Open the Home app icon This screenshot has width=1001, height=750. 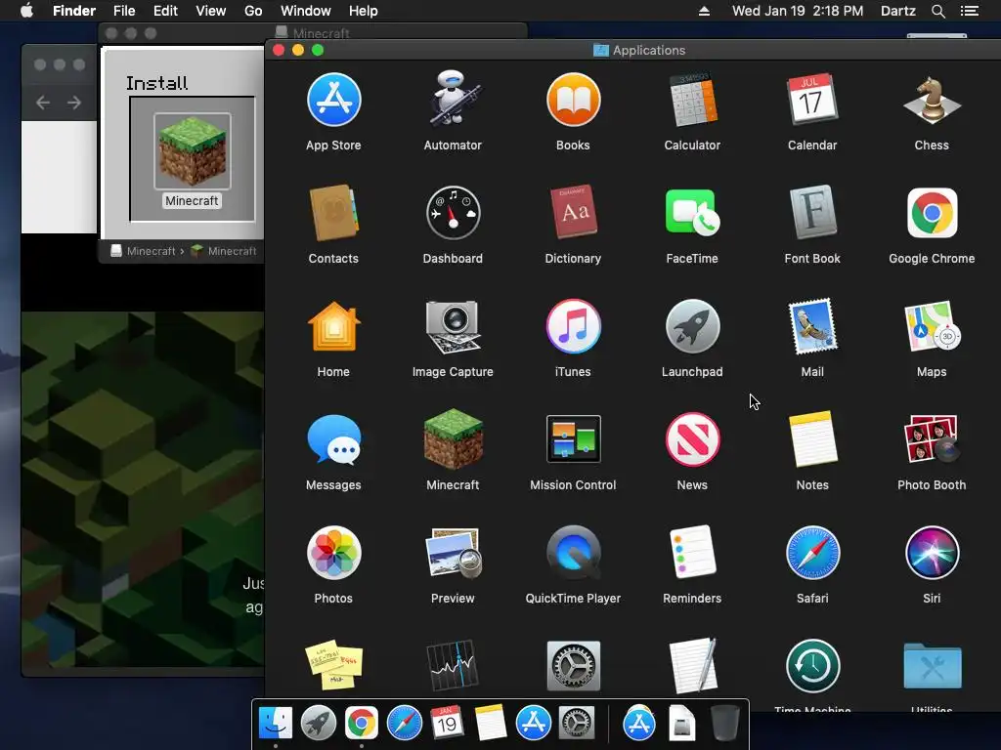333,326
